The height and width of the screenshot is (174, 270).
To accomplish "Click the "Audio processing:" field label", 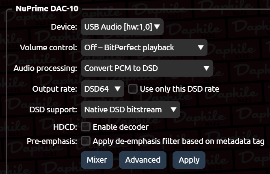I will pos(45,68).
